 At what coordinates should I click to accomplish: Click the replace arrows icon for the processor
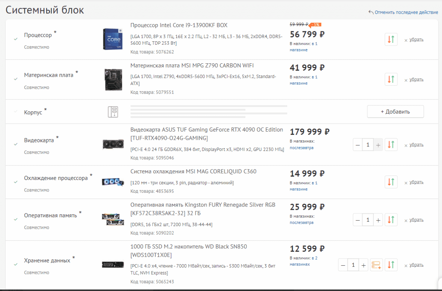[x=391, y=39]
